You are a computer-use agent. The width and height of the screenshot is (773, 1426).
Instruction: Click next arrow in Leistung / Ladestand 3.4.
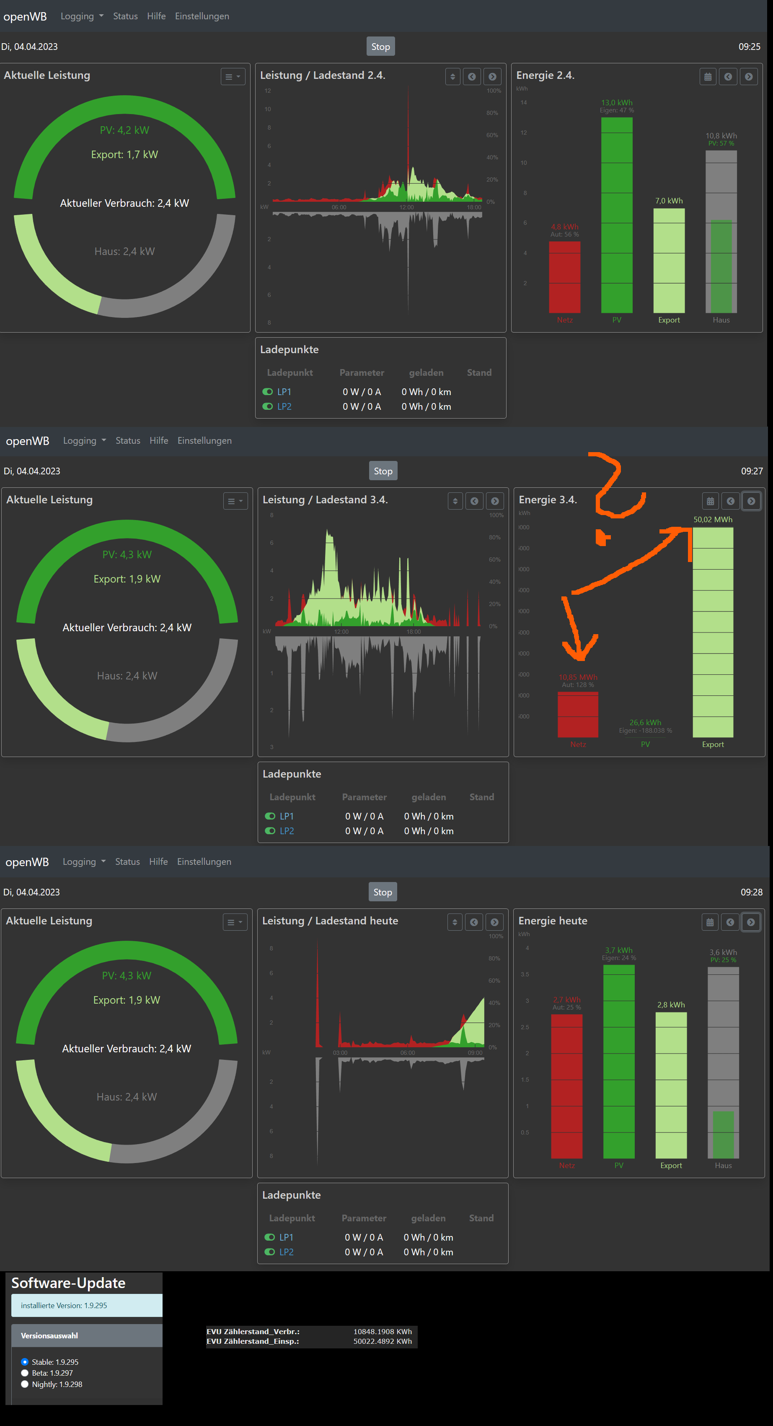[x=495, y=501]
